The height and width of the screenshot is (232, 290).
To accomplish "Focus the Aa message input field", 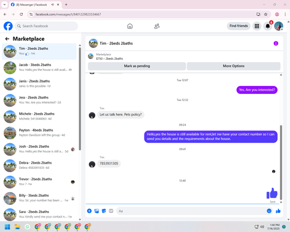I will coord(191,211).
